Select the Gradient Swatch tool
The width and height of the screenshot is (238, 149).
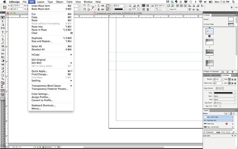3,61
